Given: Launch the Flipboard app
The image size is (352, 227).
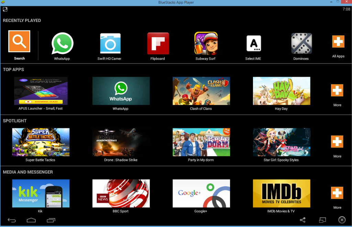Looking at the screenshot, I should click(158, 43).
